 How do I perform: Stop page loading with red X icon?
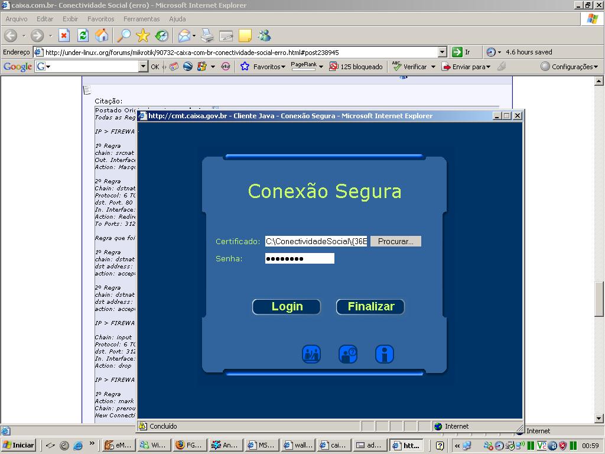pos(64,35)
